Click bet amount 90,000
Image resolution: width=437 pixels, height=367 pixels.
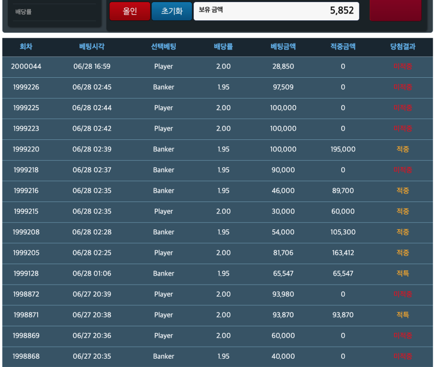click(283, 170)
